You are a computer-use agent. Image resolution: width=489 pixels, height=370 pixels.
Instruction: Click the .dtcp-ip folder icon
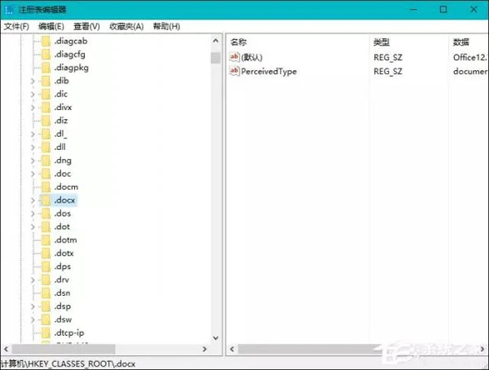coord(46,333)
